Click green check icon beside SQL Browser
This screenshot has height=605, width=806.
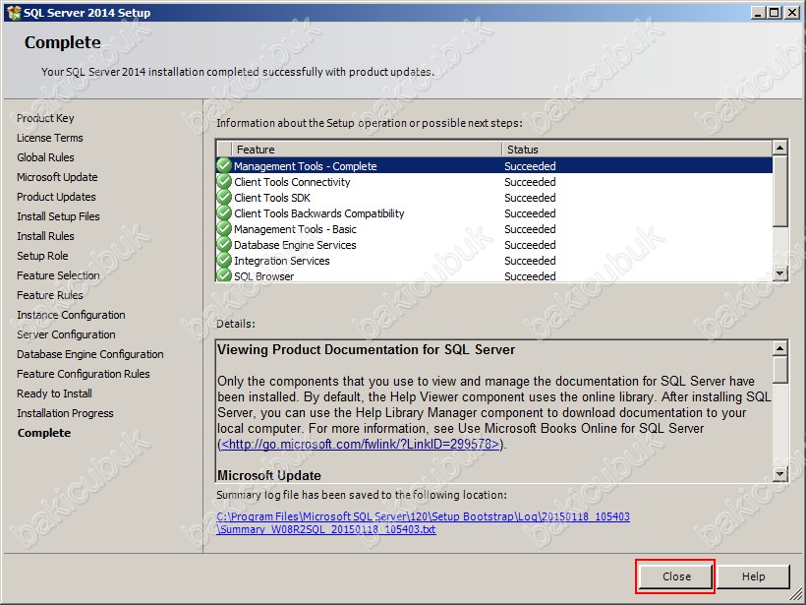[224, 275]
